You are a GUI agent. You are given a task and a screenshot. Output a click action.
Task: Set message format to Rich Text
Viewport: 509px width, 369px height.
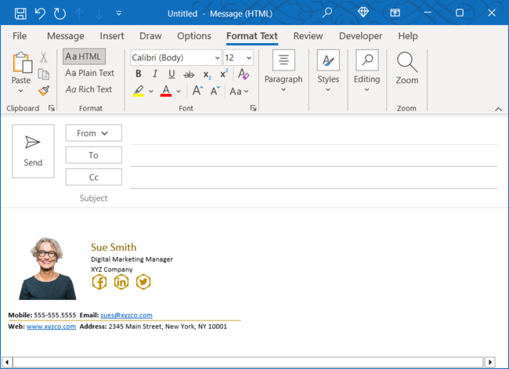tap(89, 89)
